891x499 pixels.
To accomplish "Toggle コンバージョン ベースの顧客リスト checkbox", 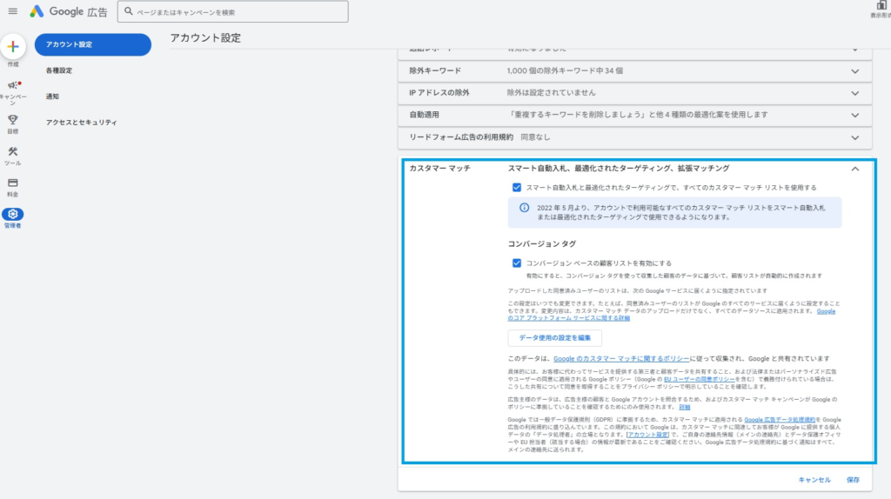I will 517,263.
